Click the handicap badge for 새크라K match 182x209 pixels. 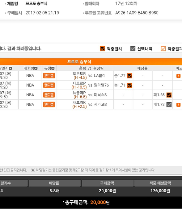click(x=49, y=104)
